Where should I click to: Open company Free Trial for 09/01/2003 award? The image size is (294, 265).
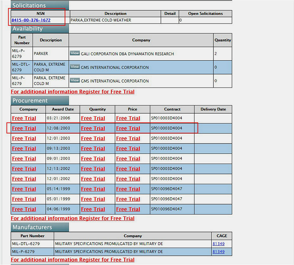pyautogui.click(x=24, y=159)
